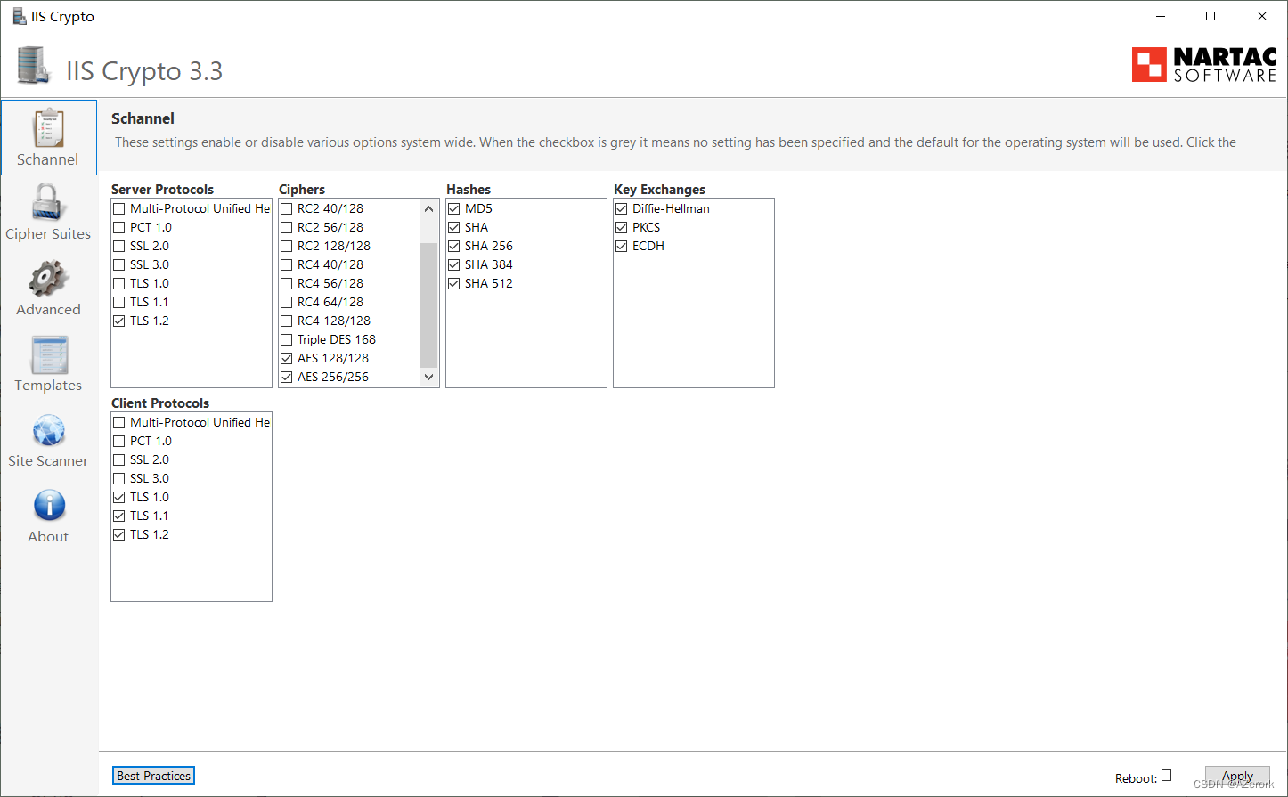This screenshot has width=1288, height=797.
Task: Check the RC2 128/128 cipher
Action: pyautogui.click(x=287, y=246)
